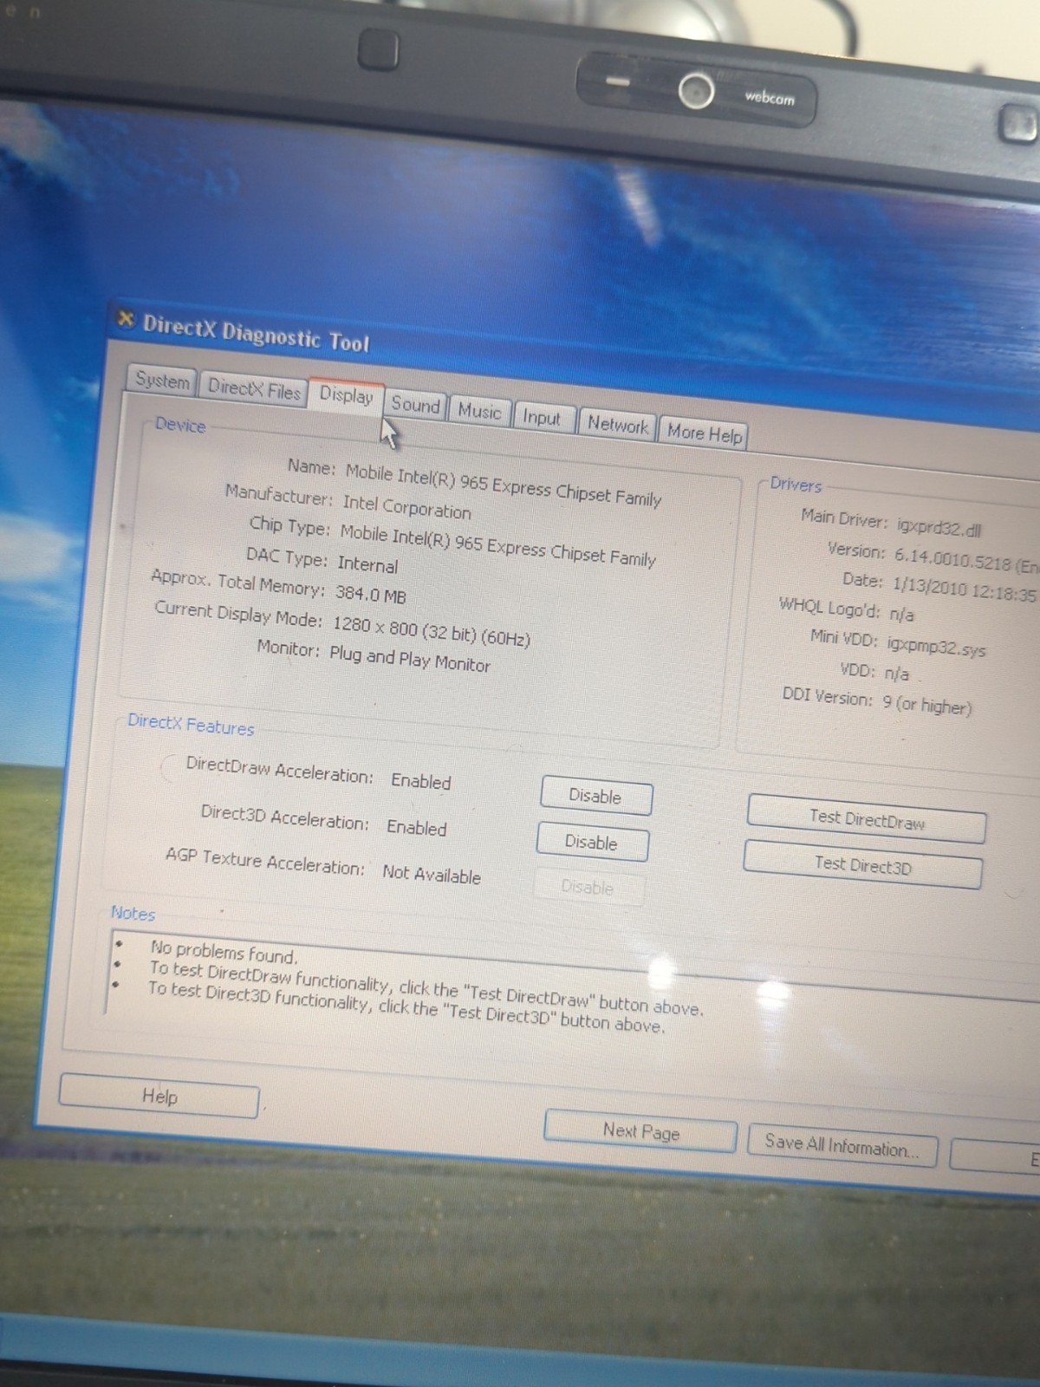Open the Sound tab

[x=415, y=404]
